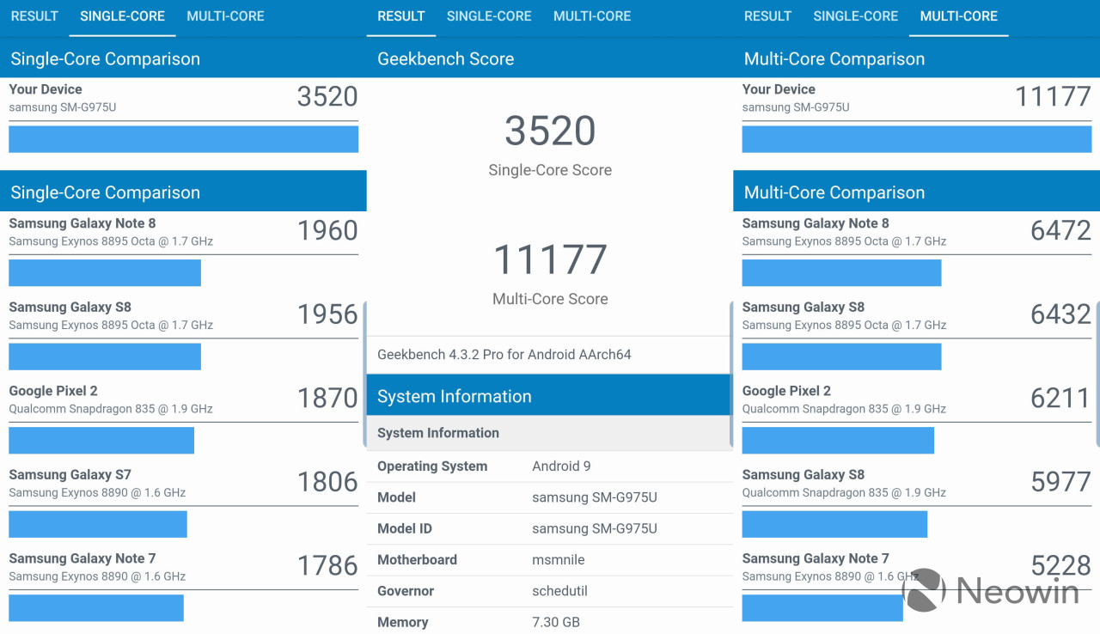
Task: Click the Multi-Core Score caption under 11177
Action: click(550, 299)
